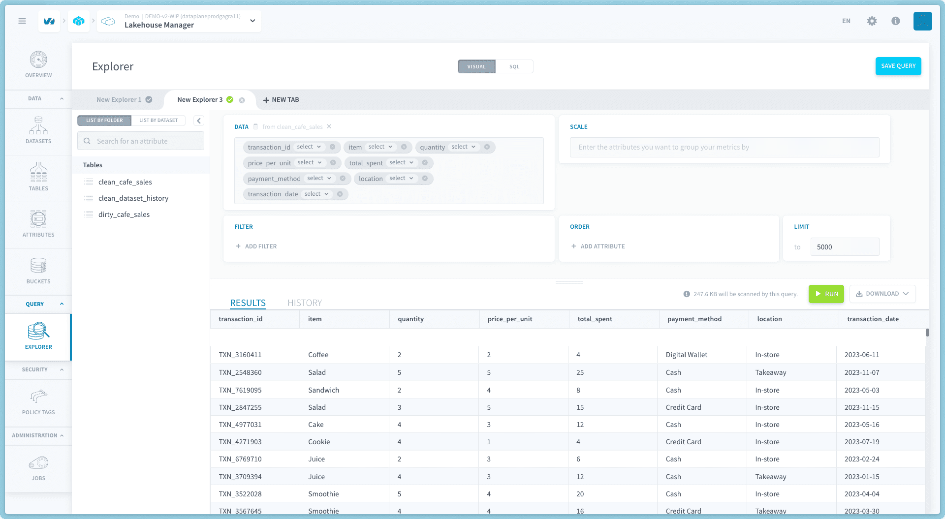Viewport: 945px width, 519px height.
Task: Open Policy Tags in sidebar
Action: [38, 402]
